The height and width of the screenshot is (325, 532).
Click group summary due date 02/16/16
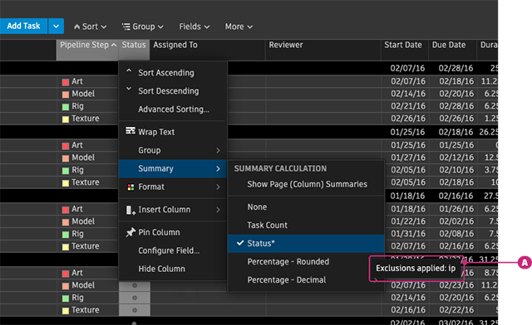pos(456,196)
